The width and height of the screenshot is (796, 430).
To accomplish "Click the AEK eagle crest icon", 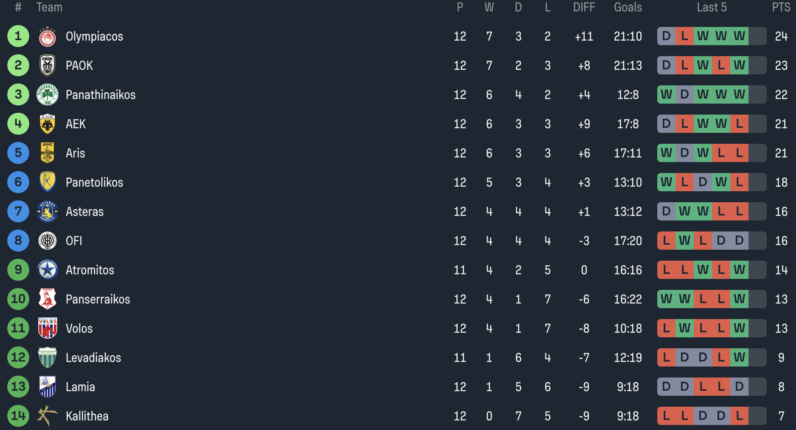I will [47, 124].
